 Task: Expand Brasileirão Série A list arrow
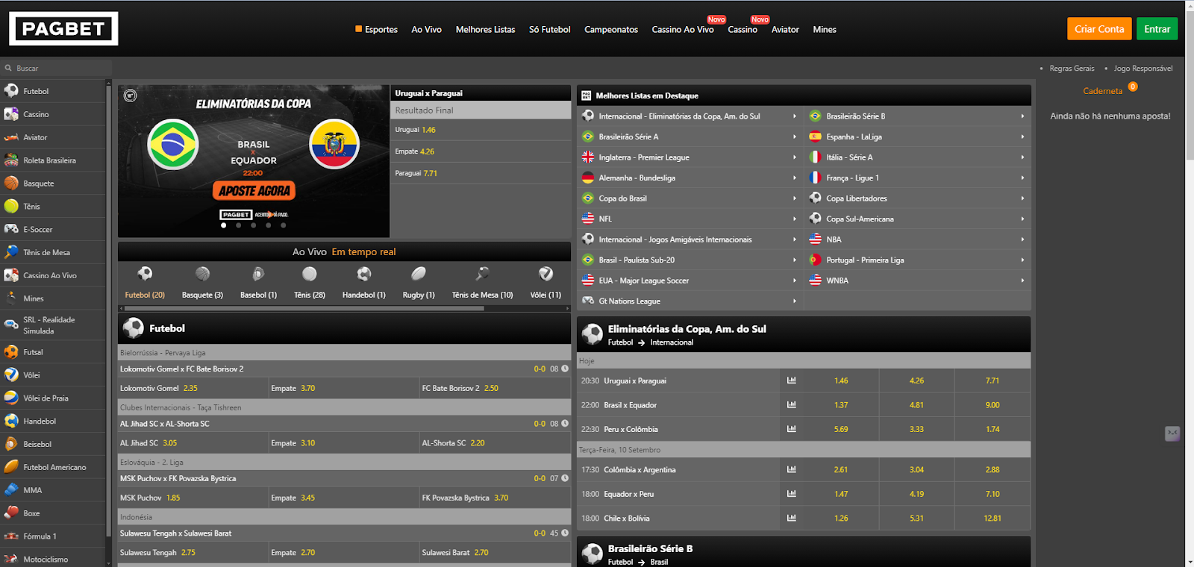794,137
